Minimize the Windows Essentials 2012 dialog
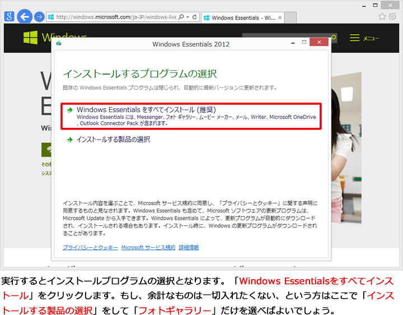The image size is (403, 315). pyautogui.click(x=293, y=43)
